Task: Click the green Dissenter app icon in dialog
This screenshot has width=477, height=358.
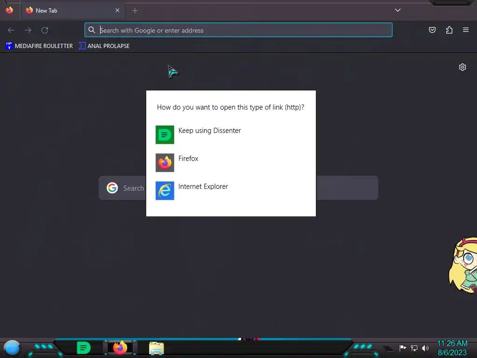Action: tap(165, 135)
